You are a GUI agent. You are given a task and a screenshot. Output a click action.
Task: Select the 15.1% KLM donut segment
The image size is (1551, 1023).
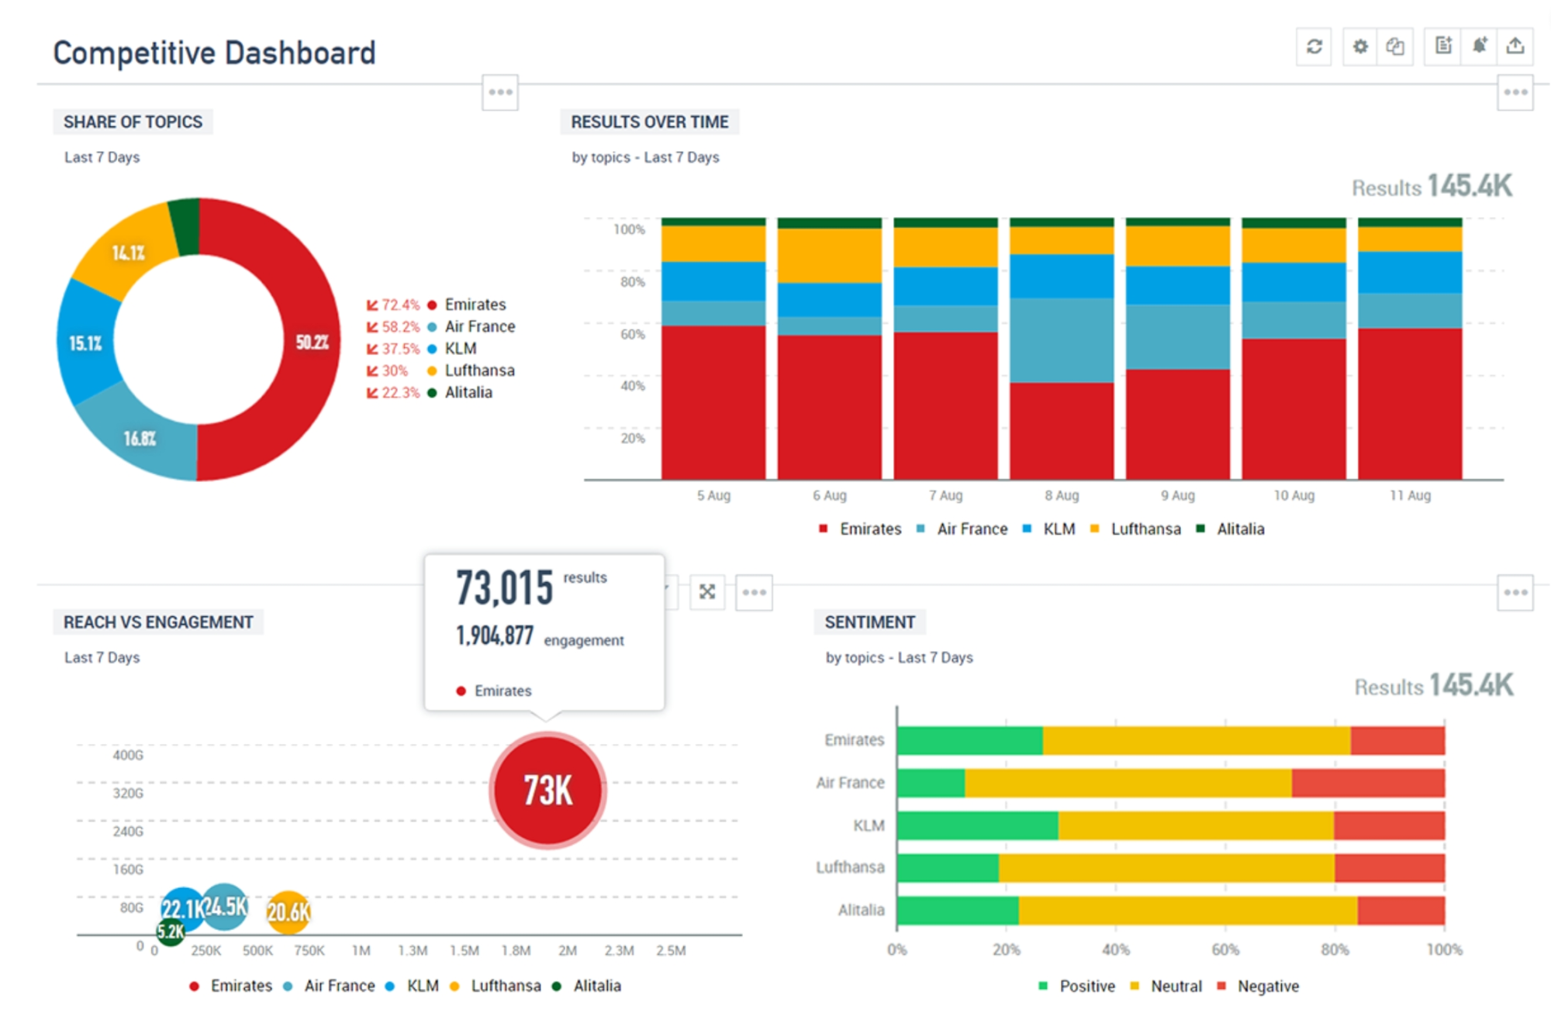coord(85,343)
